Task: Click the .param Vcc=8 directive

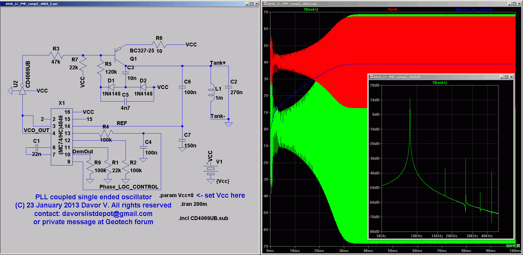Action: [x=176, y=195]
